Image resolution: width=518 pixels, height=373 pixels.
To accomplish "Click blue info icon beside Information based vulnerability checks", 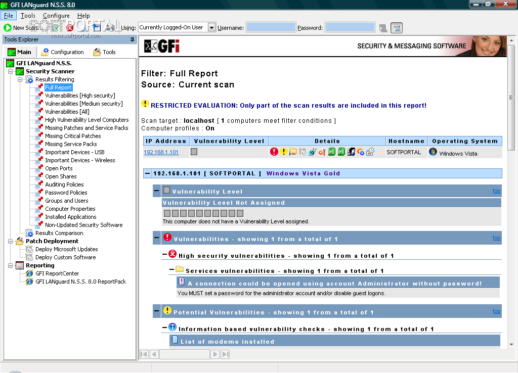I will pos(172,327).
